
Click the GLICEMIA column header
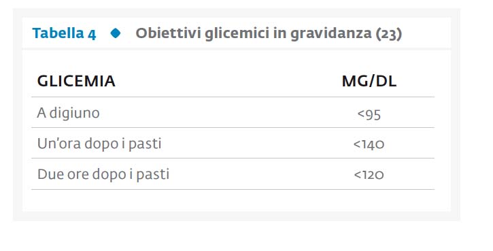click(76, 81)
